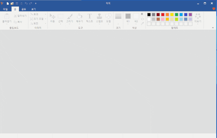Switch to the 홈 ribbon tab

[x=15, y=9]
